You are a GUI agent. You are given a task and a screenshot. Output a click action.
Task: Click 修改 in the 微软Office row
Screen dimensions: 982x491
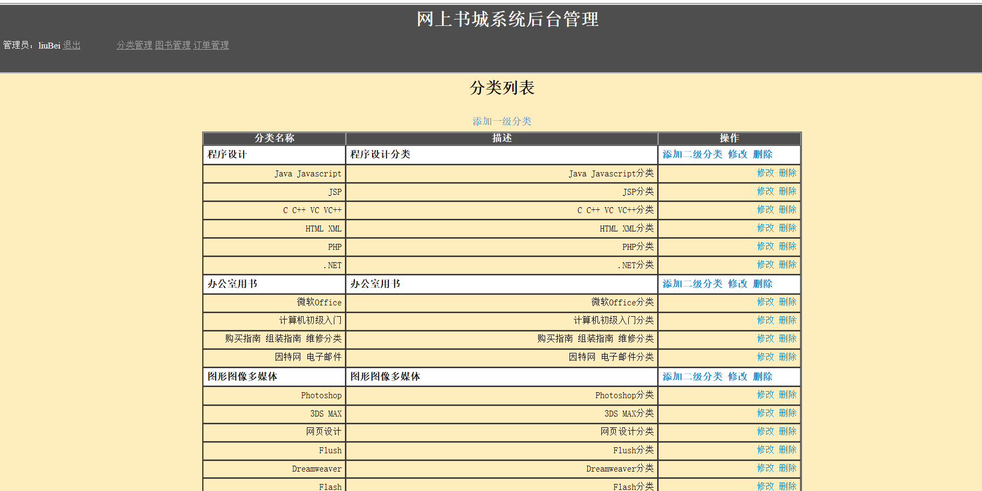pos(765,302)
